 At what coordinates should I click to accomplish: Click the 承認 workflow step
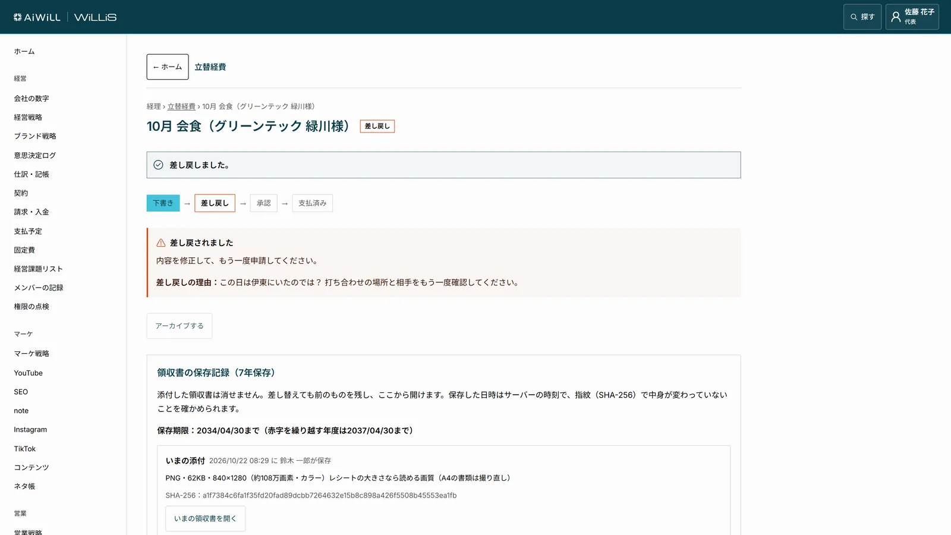(263, 203)
